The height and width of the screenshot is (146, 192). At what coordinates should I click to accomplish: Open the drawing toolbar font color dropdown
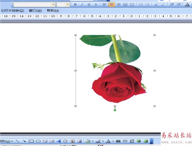(113, 141)
